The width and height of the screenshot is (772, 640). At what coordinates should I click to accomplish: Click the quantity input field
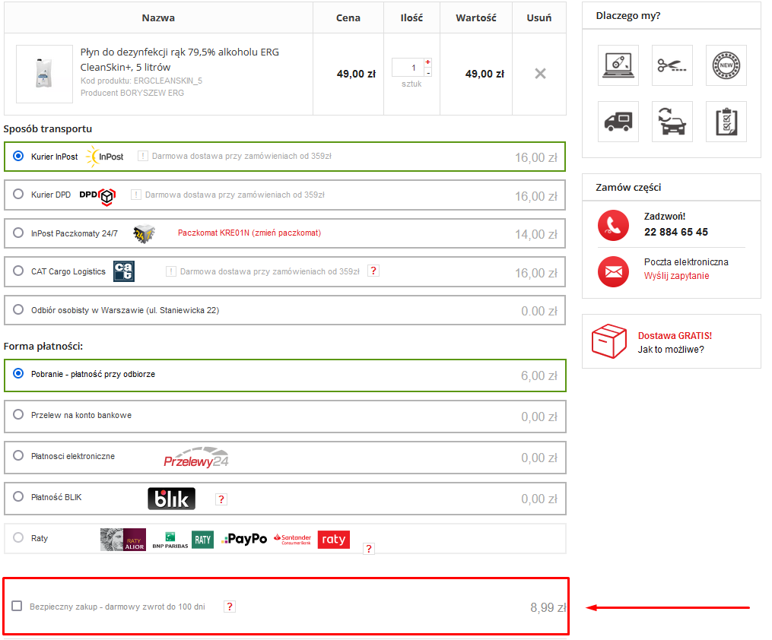point(407,68)
